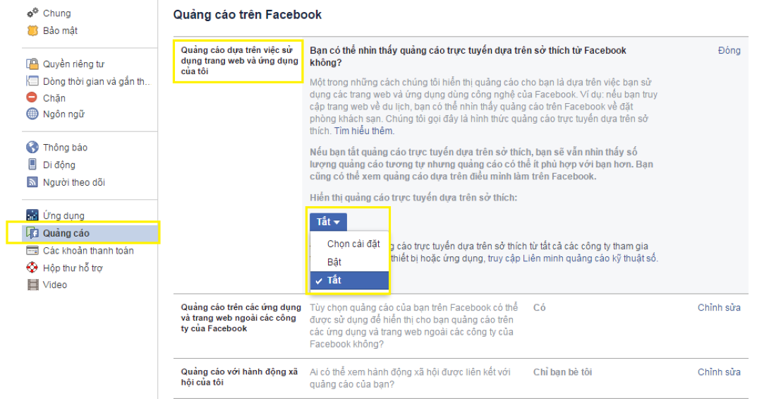Select Bật in the dropdown list

334,262
